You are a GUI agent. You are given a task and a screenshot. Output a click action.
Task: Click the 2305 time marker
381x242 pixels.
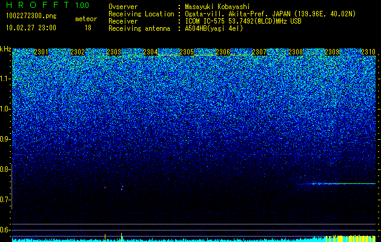tap(187, 52)
